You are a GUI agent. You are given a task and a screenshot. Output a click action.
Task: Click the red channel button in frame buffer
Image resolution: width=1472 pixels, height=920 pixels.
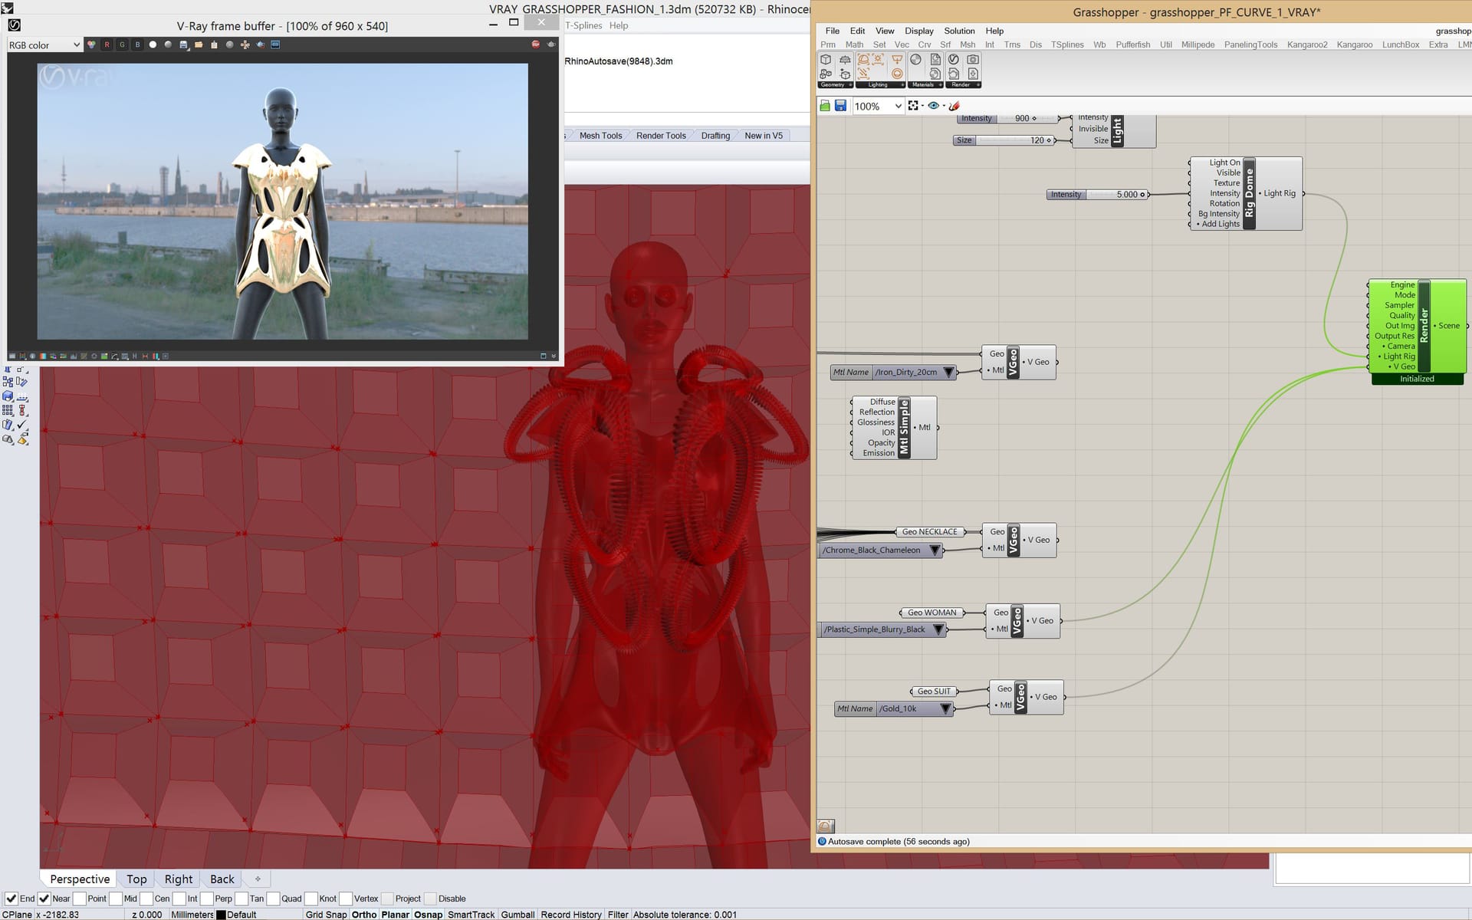(x=107, y=44)
